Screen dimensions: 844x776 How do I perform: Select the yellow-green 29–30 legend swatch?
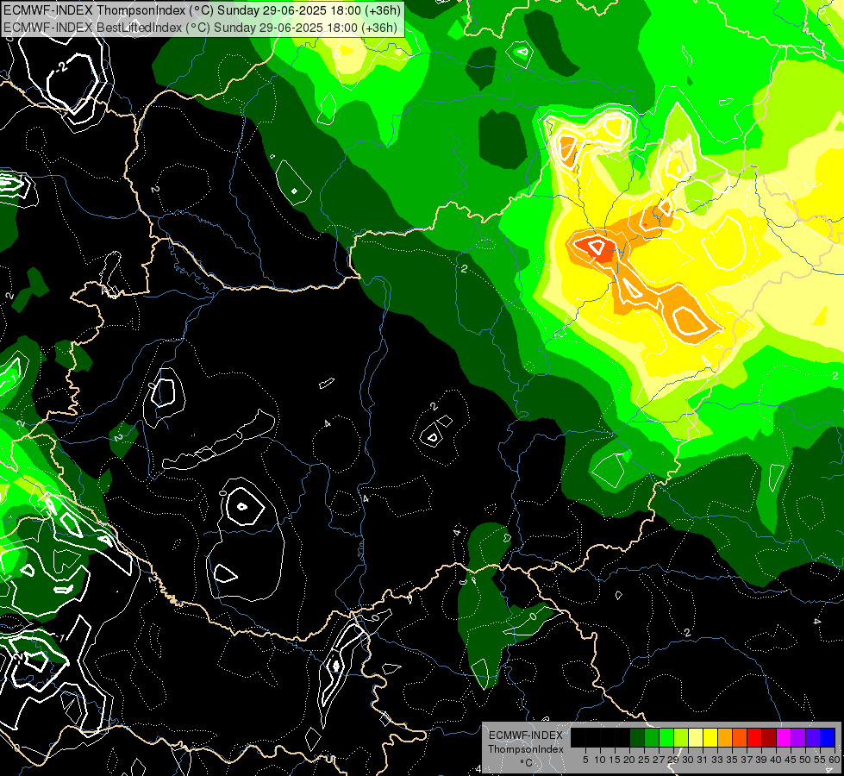pos(681,737)
